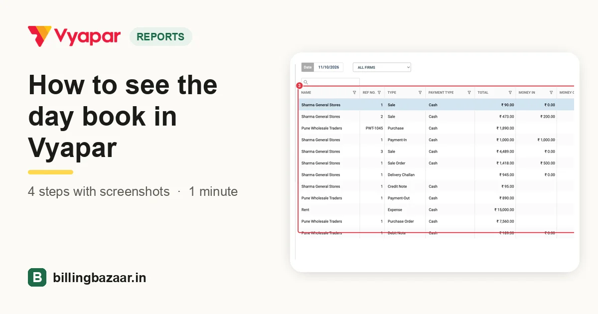Screen dimensions: 598x314
Task: Select the ₹ 473.00 total cell
Action: point(506,117)
